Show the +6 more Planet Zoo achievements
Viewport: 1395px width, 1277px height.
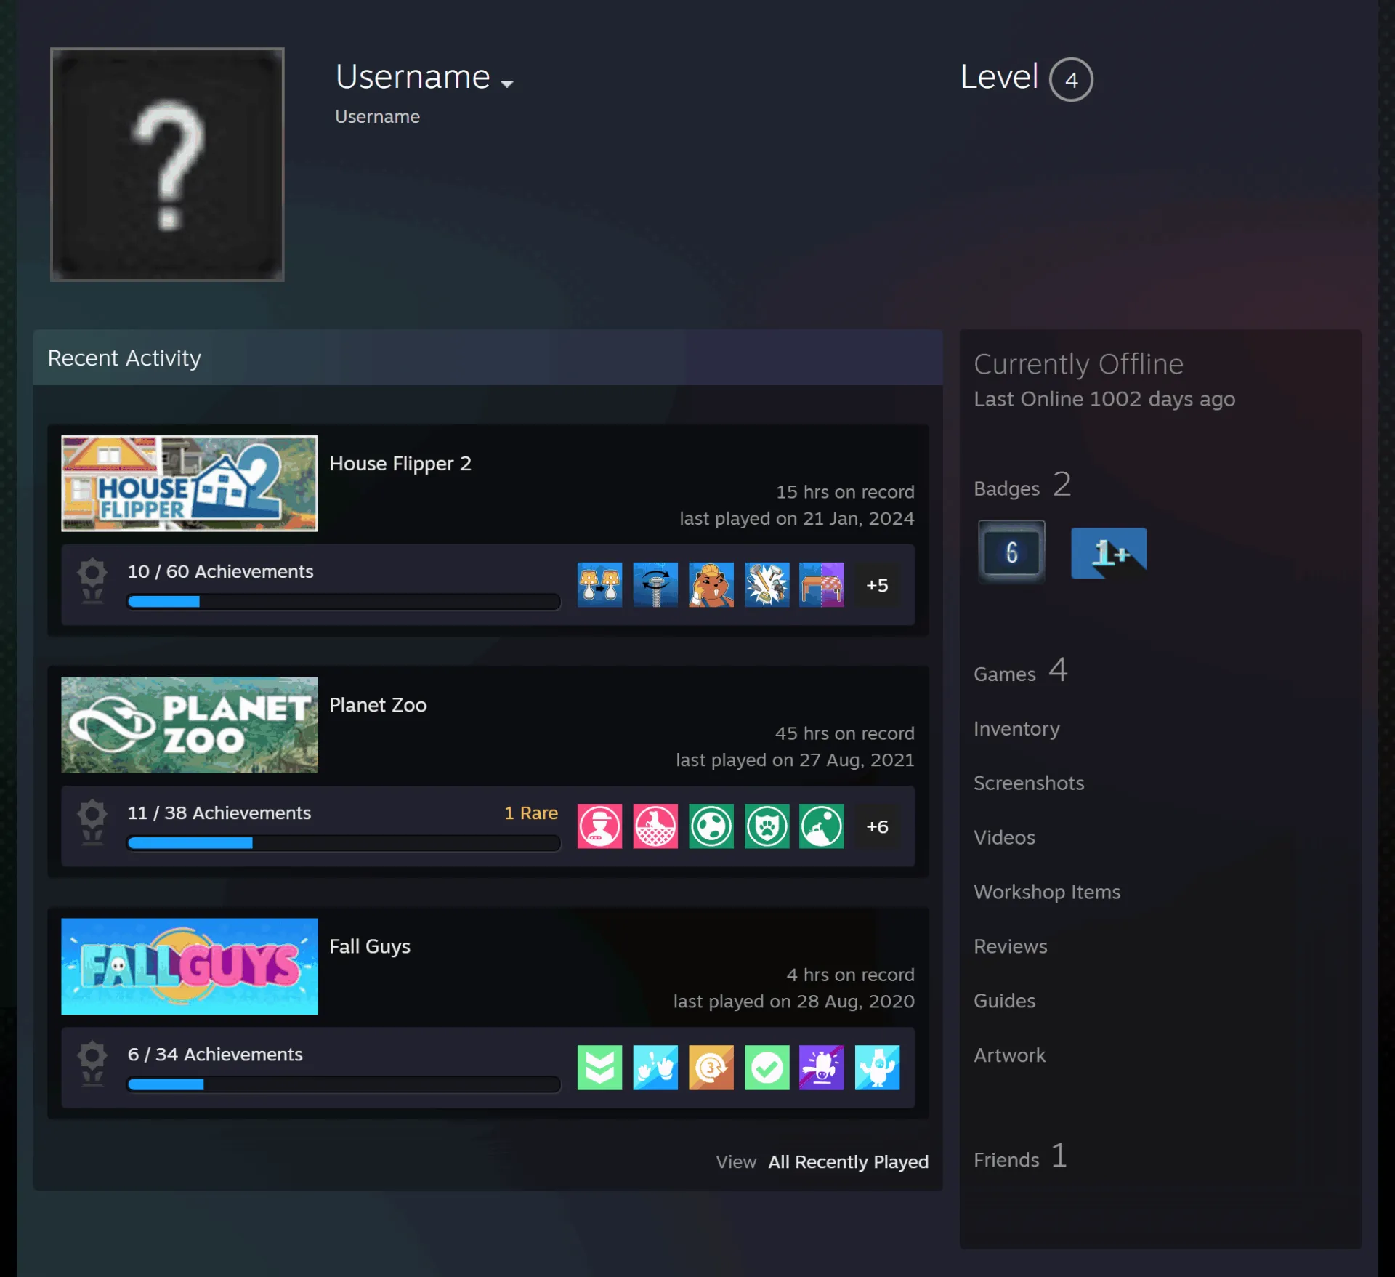coord(877,826)
